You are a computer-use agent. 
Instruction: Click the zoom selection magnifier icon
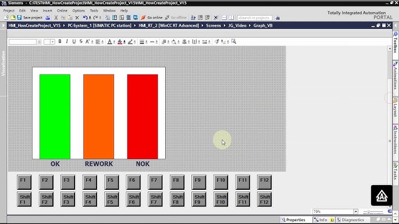click(234, 41)
